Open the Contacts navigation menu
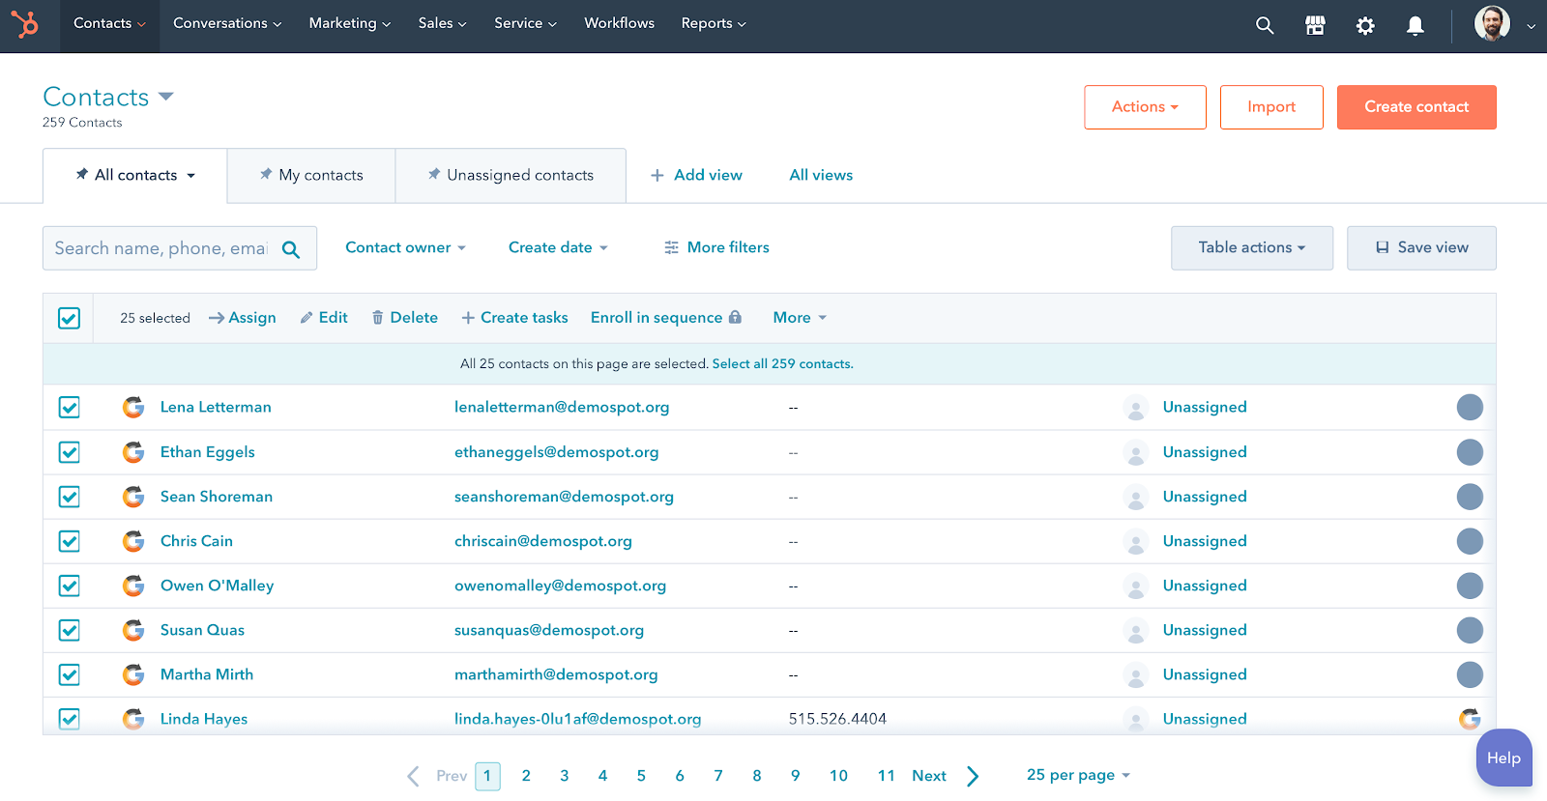 coord(109,23)
